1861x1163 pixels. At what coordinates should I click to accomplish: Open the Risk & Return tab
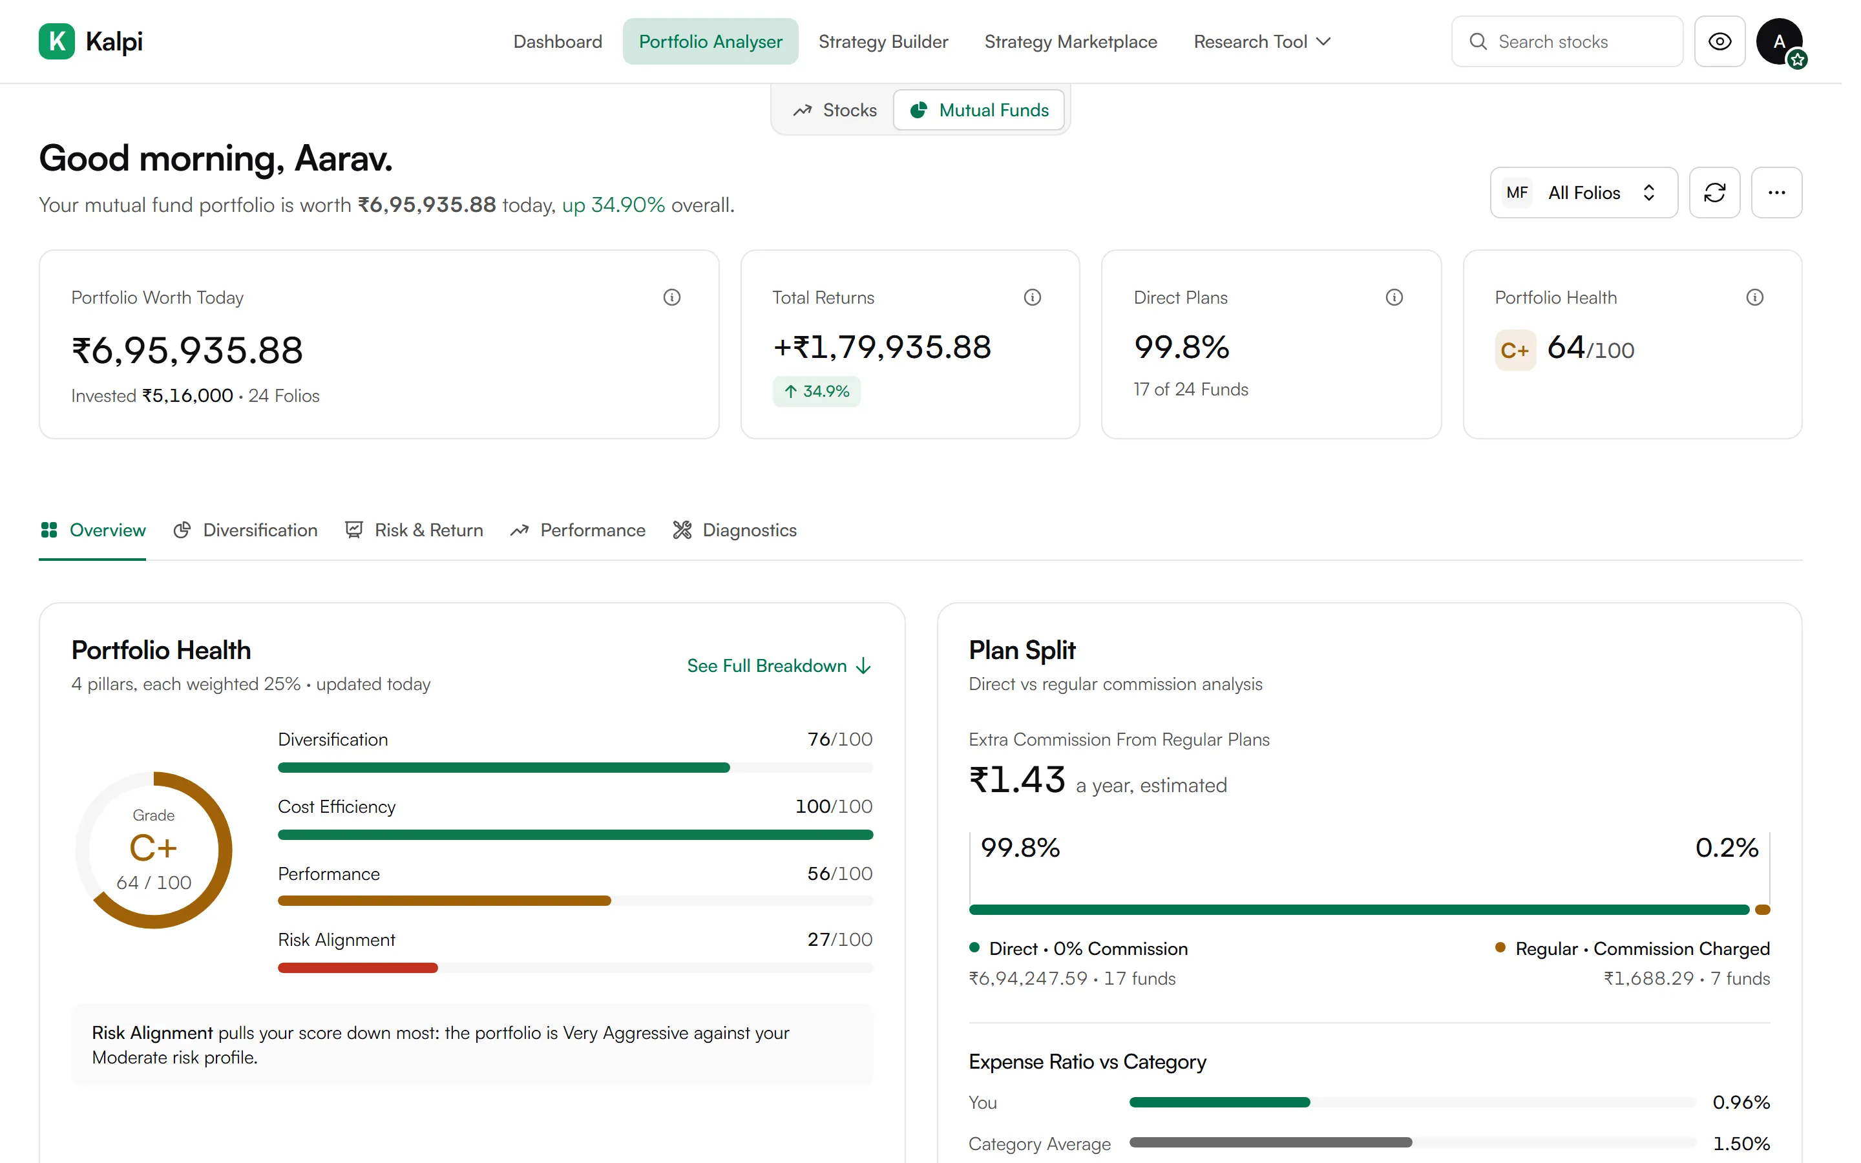click(414, 530)
